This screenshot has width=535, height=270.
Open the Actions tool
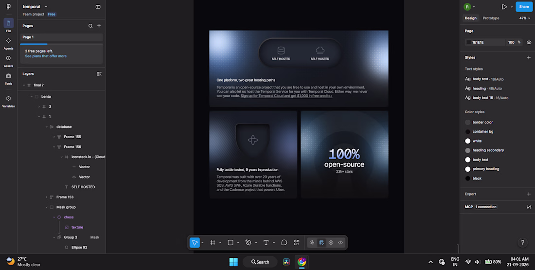(297, 242)
